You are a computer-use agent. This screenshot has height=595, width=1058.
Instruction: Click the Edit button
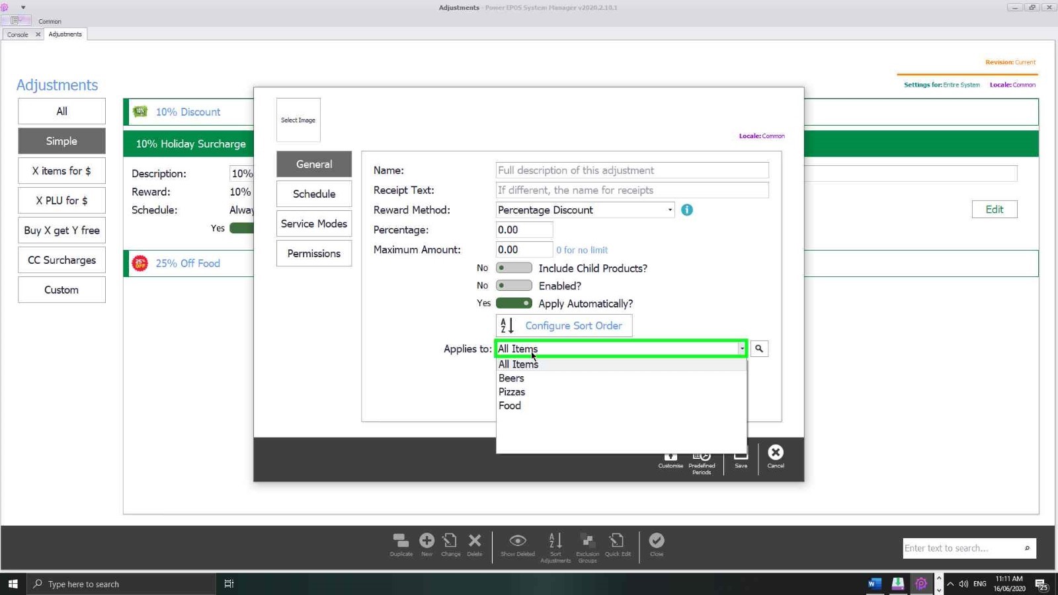[995, 209]
